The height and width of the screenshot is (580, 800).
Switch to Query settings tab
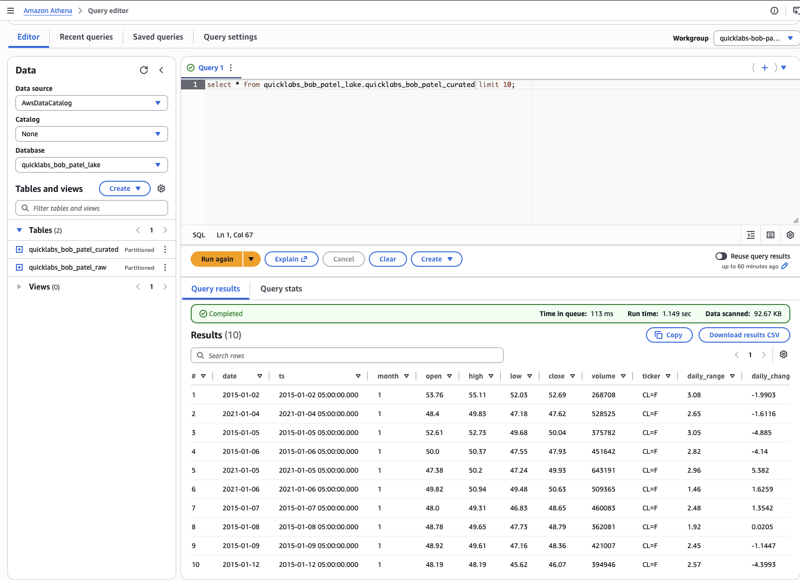(230, 37)
